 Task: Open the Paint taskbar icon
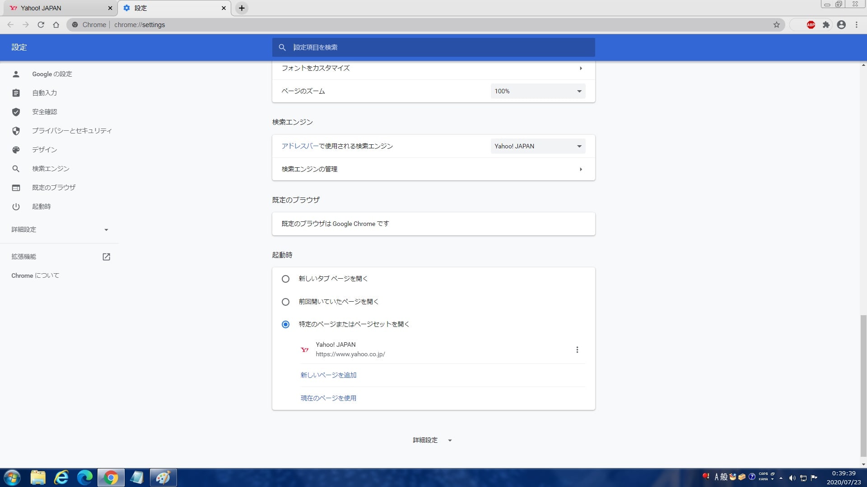pyautogui.click(x=163, y=478)
